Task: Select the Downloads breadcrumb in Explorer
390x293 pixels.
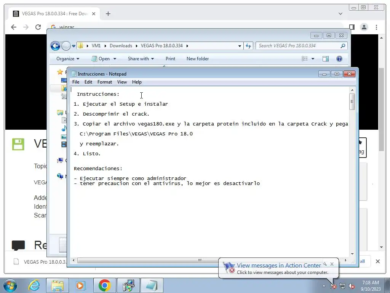Action: [x=121, y=46]
